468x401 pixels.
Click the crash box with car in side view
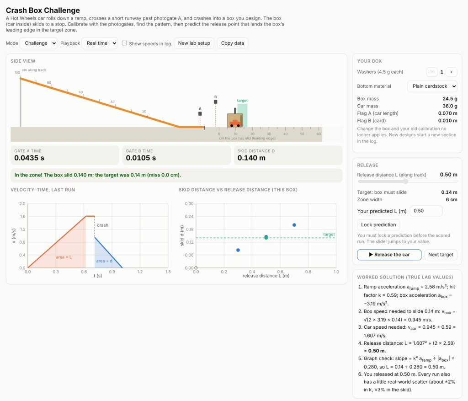[235, 120]
